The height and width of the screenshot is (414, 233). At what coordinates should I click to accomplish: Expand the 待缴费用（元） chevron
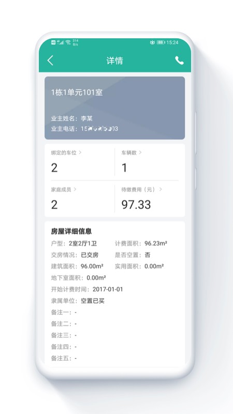pos(161,189)
